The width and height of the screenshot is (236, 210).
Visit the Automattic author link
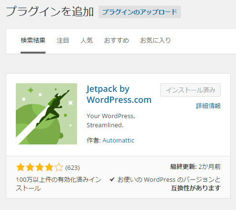118,141
